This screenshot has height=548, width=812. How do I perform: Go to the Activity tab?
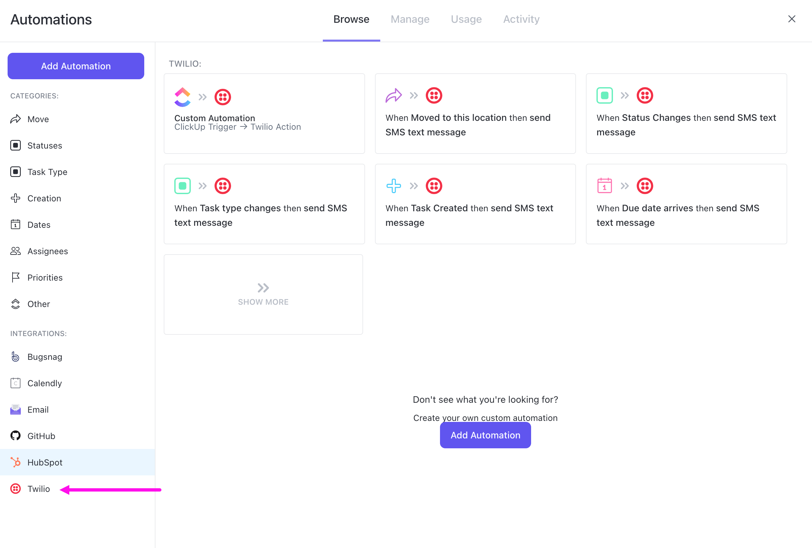[x=521, y=19]
